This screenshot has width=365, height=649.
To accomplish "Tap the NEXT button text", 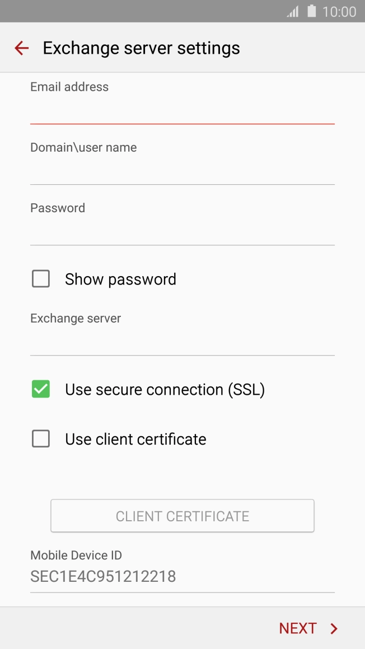I will click(x=298, y=628).
